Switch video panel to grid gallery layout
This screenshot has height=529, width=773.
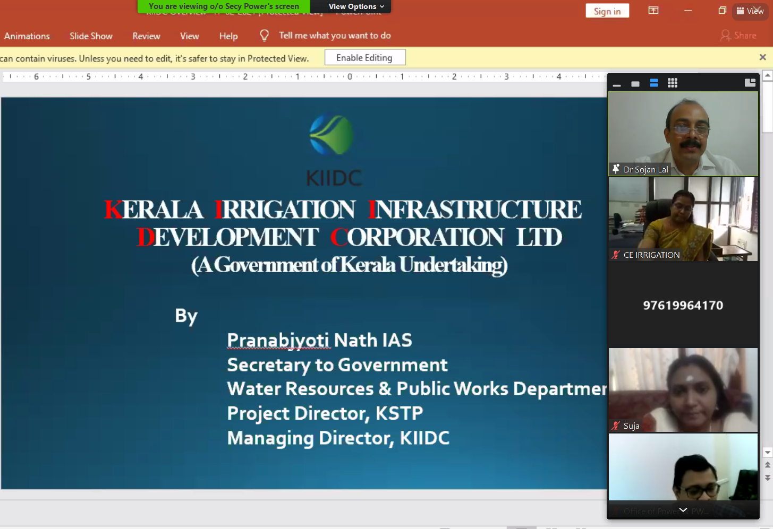pos(673,83)
